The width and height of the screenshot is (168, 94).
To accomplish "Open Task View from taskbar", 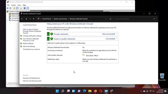I will point(68,91).
